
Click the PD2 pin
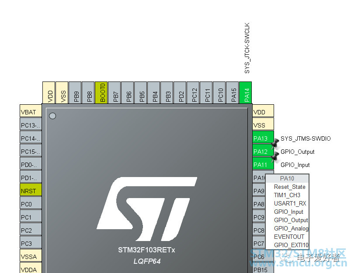[180, 92]
